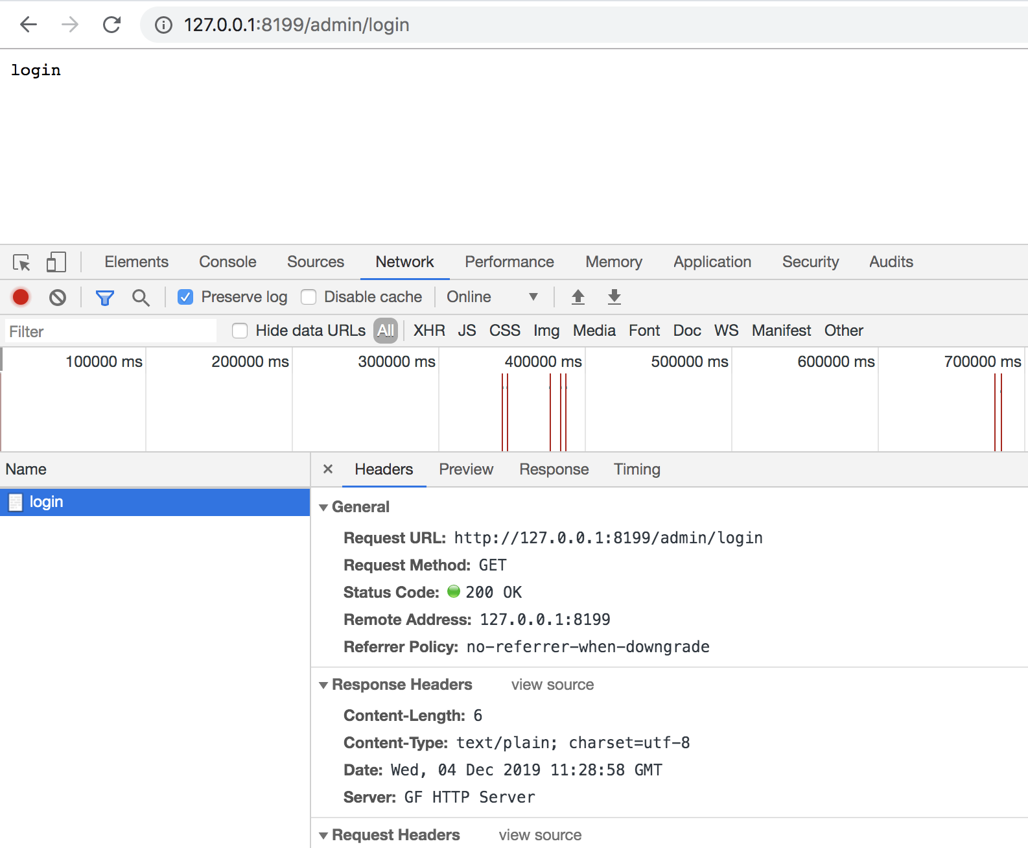This screenshot has height=848, width=1028.
Task: Check the Hide data URLs checkbox
Action: pyautogui.click(x=240, y=331)
